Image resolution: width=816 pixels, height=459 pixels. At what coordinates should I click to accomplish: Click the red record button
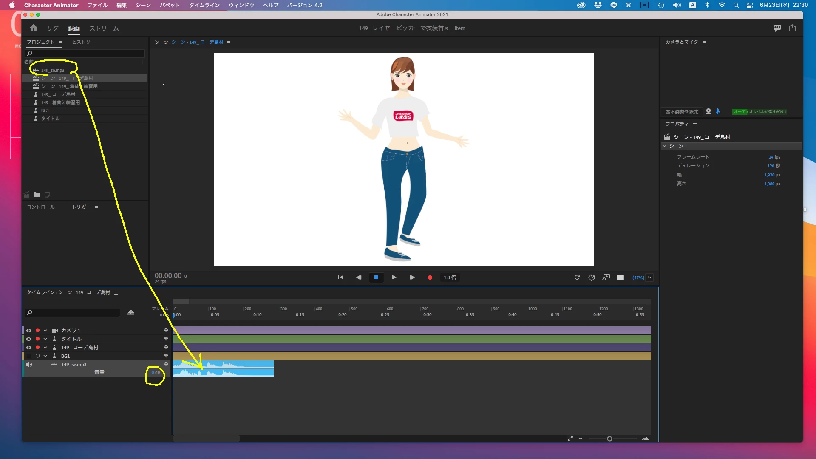point(430,278)
